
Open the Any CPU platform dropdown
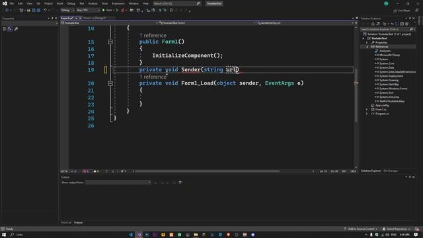click(88, 11)
